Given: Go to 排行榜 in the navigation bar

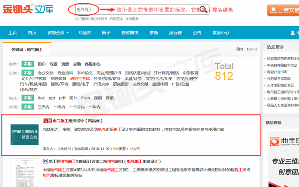Looking at the screenshot, I should point(175,33).
